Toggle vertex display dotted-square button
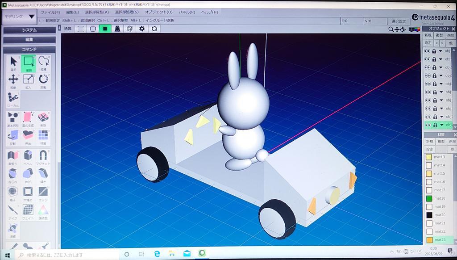457x260 pixels. click(81, 29)
